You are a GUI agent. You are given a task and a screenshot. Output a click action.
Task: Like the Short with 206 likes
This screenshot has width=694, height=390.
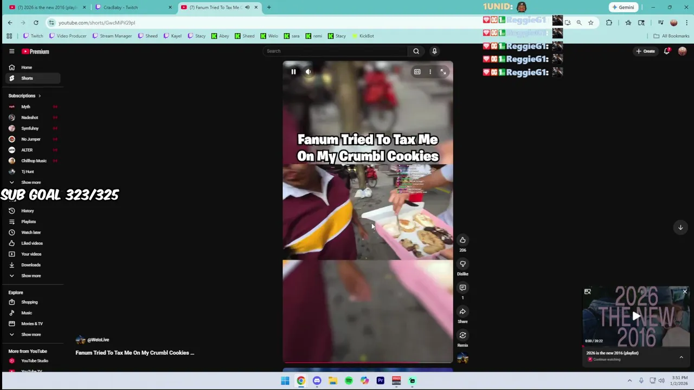click(462, 240)
